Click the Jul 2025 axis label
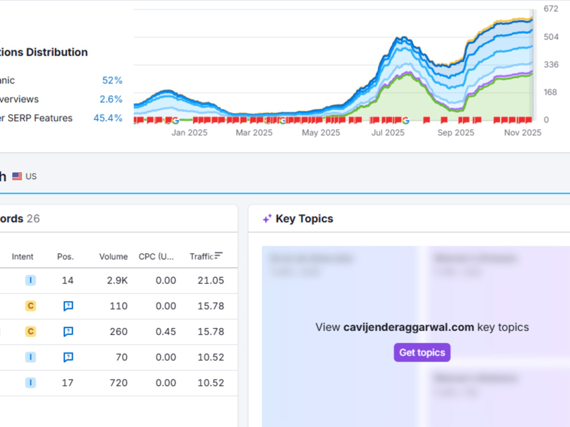Image resolution: width=570 pixels, height=427 pixels. coord(388,133)
